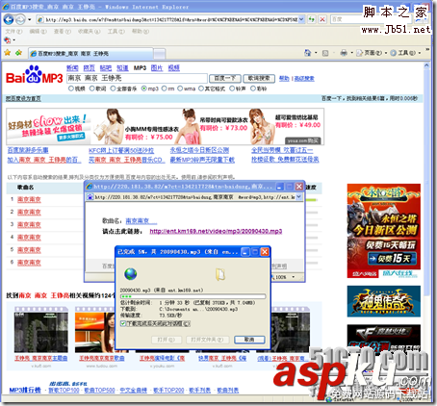
Task: Click 南京南京 song link in row 4
Action: tap(29, 238)
